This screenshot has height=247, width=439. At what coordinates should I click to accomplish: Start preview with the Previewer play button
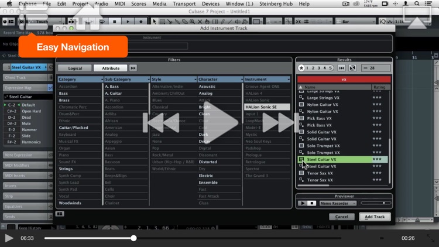click(x=302, y=203)
